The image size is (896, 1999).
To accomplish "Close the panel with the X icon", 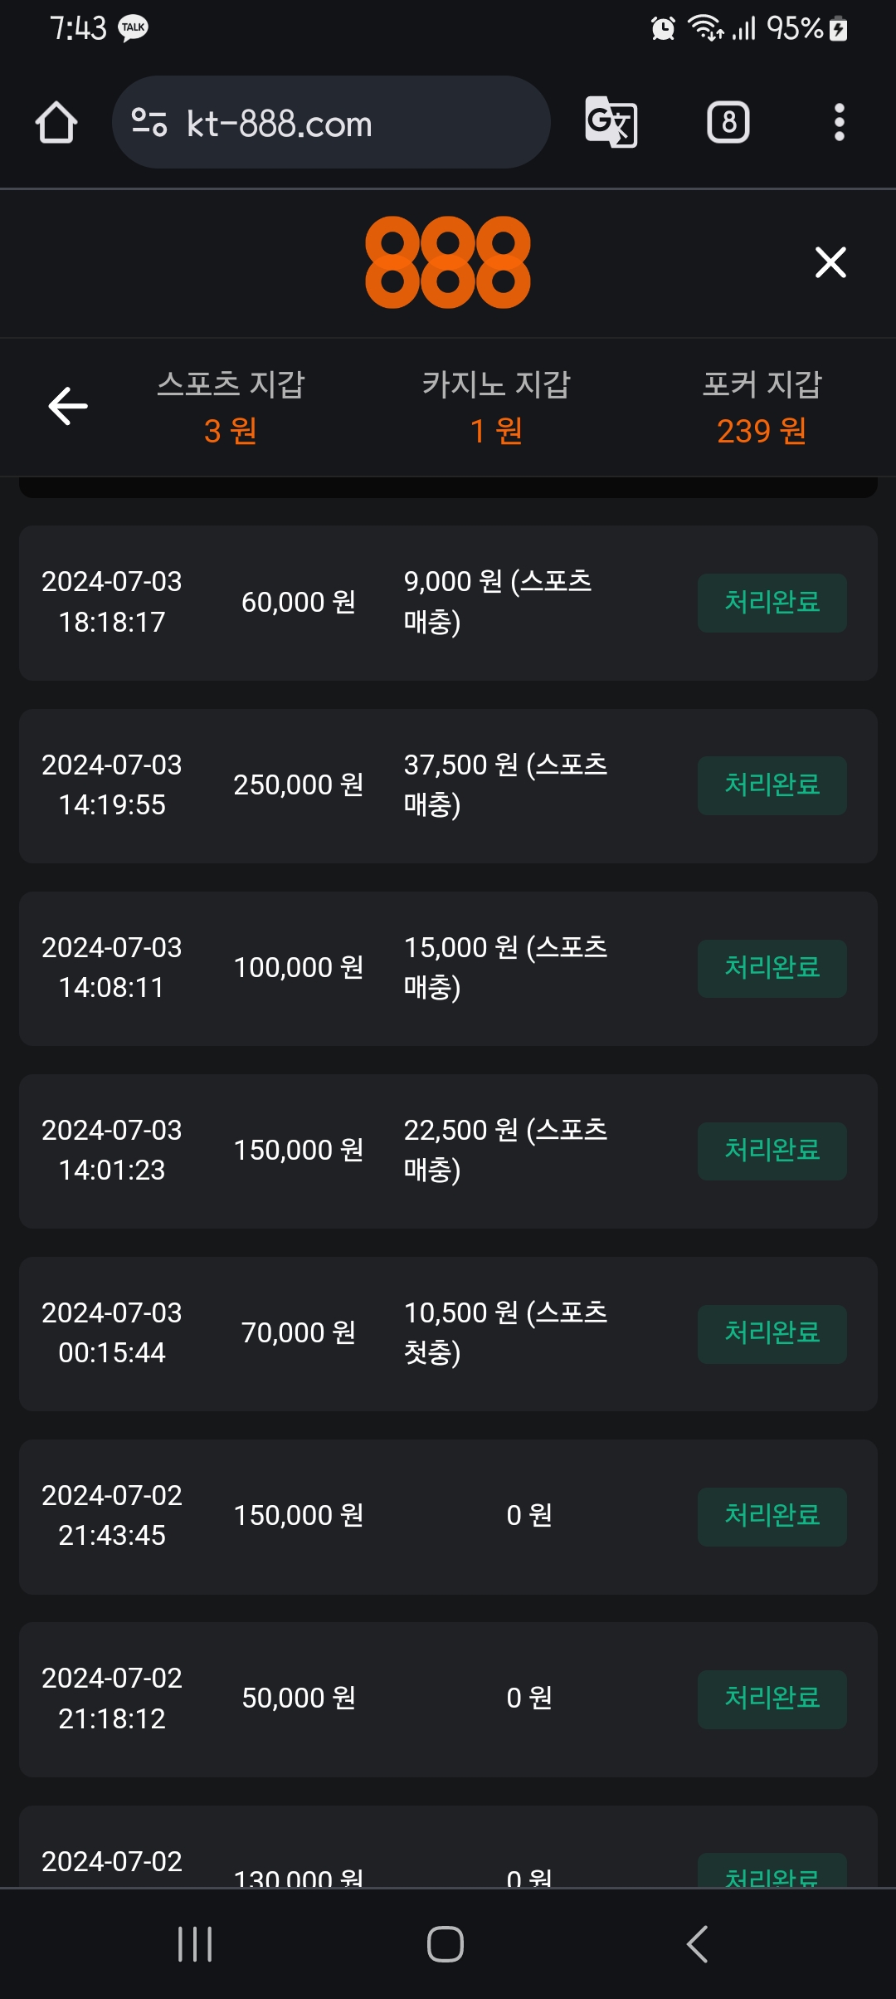I will (x=830, y=262).
